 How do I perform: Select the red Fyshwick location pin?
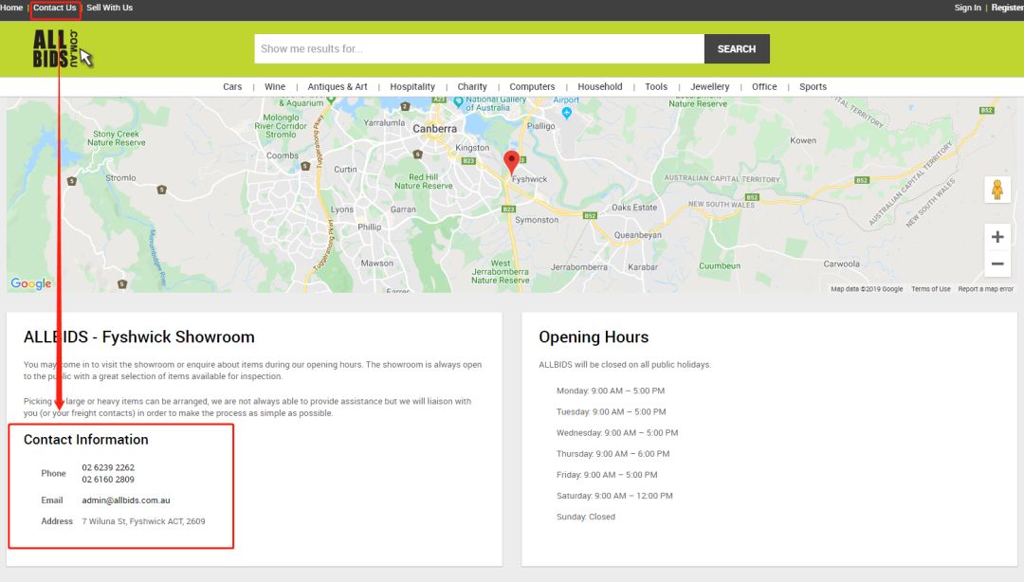511,162
